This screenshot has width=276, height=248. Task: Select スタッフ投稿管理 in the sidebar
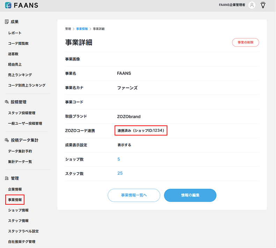pos(22,113)
